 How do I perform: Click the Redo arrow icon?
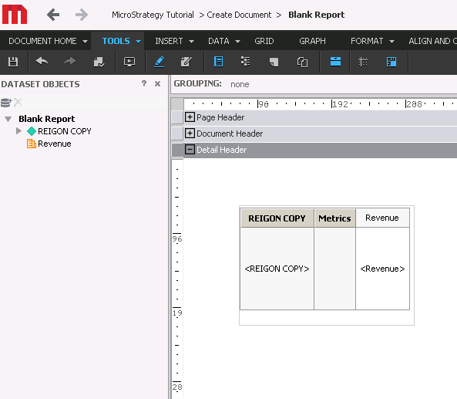[x=69, y=62]
